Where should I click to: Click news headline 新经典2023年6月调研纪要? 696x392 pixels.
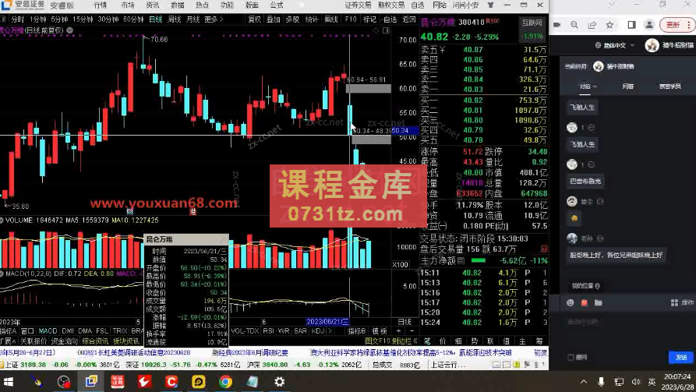point(250,353)
